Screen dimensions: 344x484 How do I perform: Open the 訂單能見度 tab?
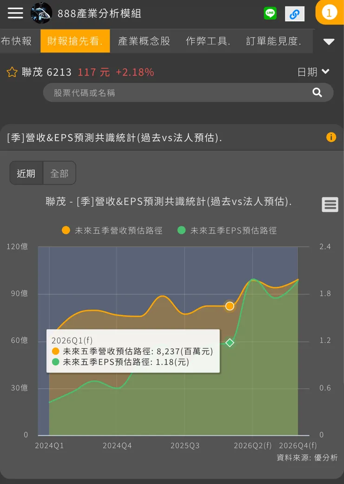click(274, 41)
